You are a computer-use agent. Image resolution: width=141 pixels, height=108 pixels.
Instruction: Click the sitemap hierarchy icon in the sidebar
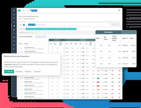coord(14,45)
